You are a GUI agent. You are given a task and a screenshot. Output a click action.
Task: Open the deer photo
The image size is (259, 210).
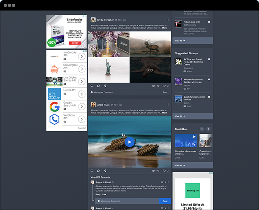point(150,43)
